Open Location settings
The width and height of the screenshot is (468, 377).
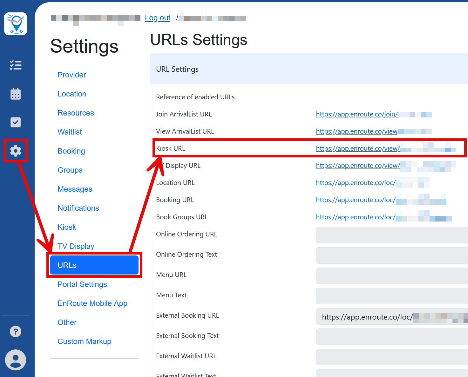pyautogui.click(x=72, y=94)
